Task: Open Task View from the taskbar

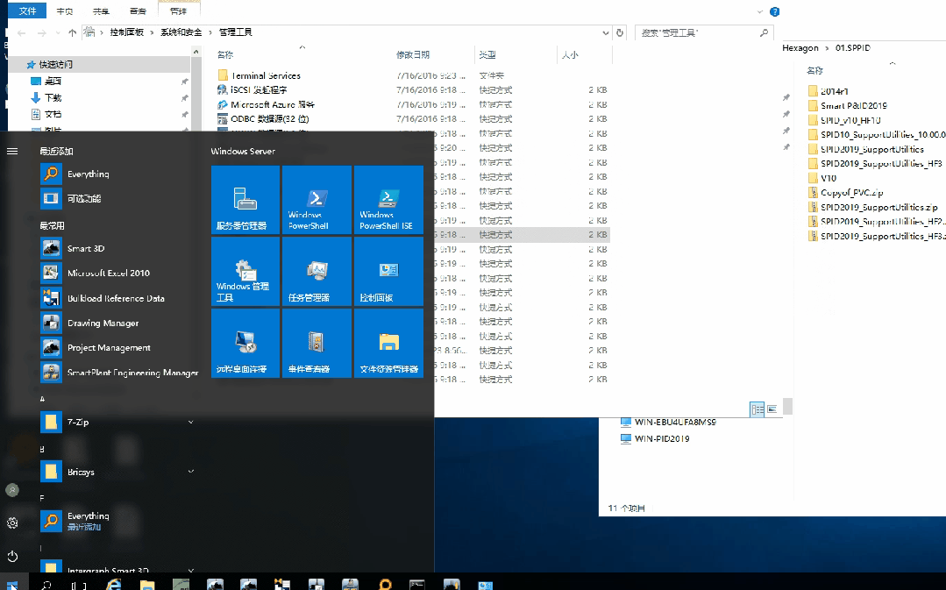Action: (x=79, y=585)
